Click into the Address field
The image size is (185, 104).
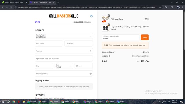click(x=64, y=51)
